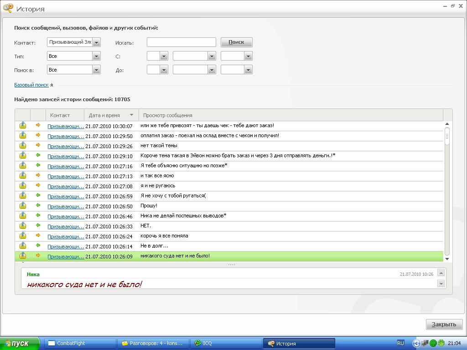Screen dimensions: 467x350
Task: Click the splitter grip below list
Action: [231, 265]
